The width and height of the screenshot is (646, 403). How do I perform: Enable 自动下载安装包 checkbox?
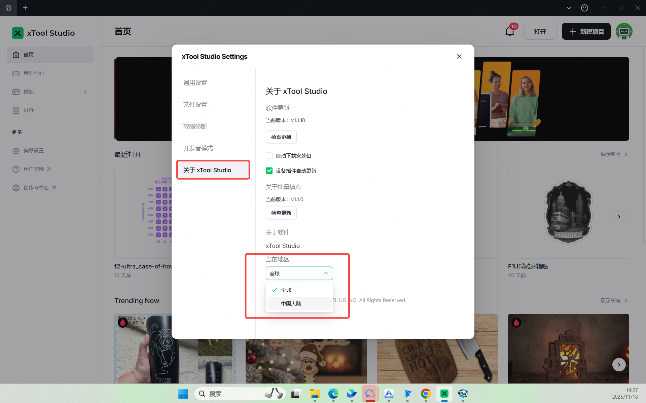point(269,156)
